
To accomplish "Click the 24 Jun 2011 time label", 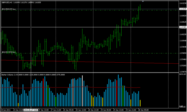I will tap(6, 110).
